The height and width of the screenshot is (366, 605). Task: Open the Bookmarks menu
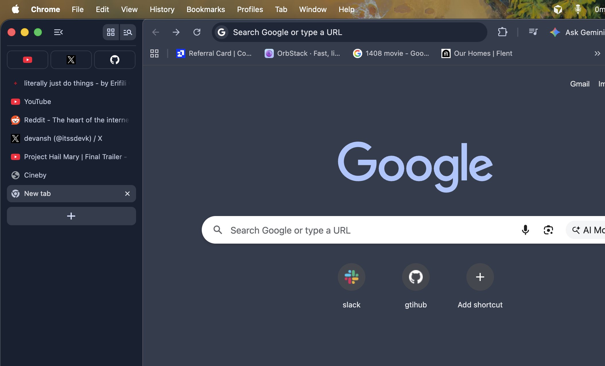point(205,9)
